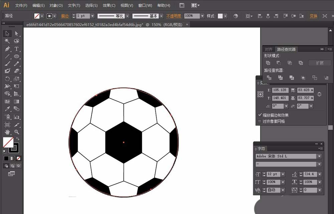Viewport: 334px width, 214px height.
Task: Click the Divide pathfinder icon
Action: [269, 78]
